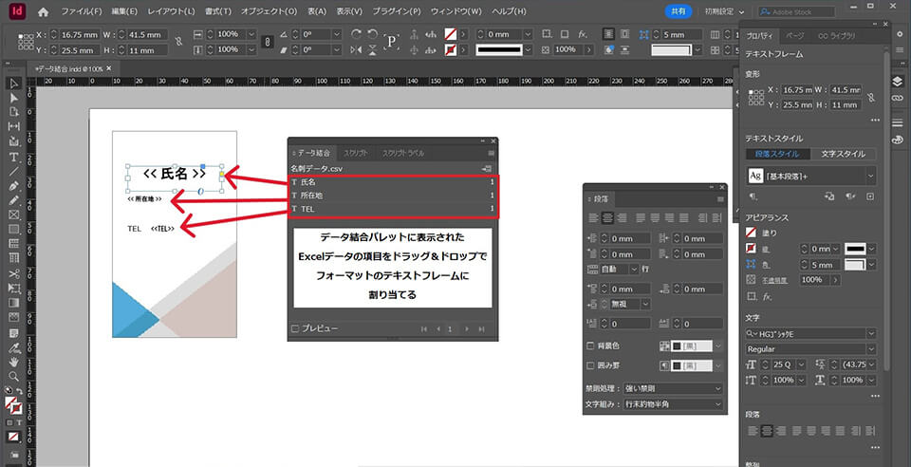Image resolution: width=911 pixels, height=467 pixels.
Task: Select the Hand tool
Action: [x=14, y=361]
